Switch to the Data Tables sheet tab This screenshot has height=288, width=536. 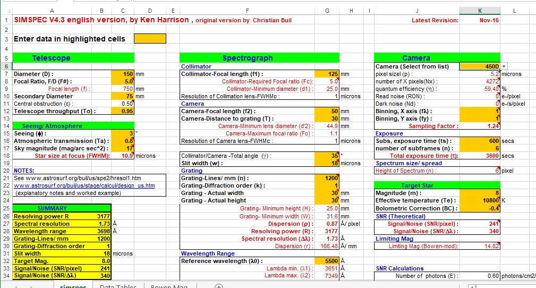click(118, 285)
